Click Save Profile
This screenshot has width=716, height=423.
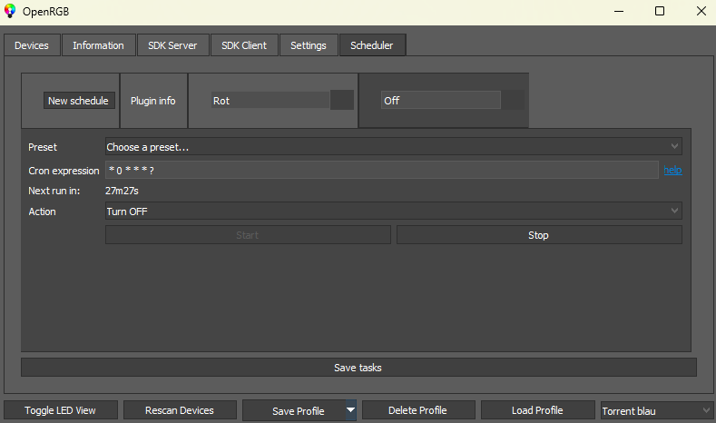295,410
